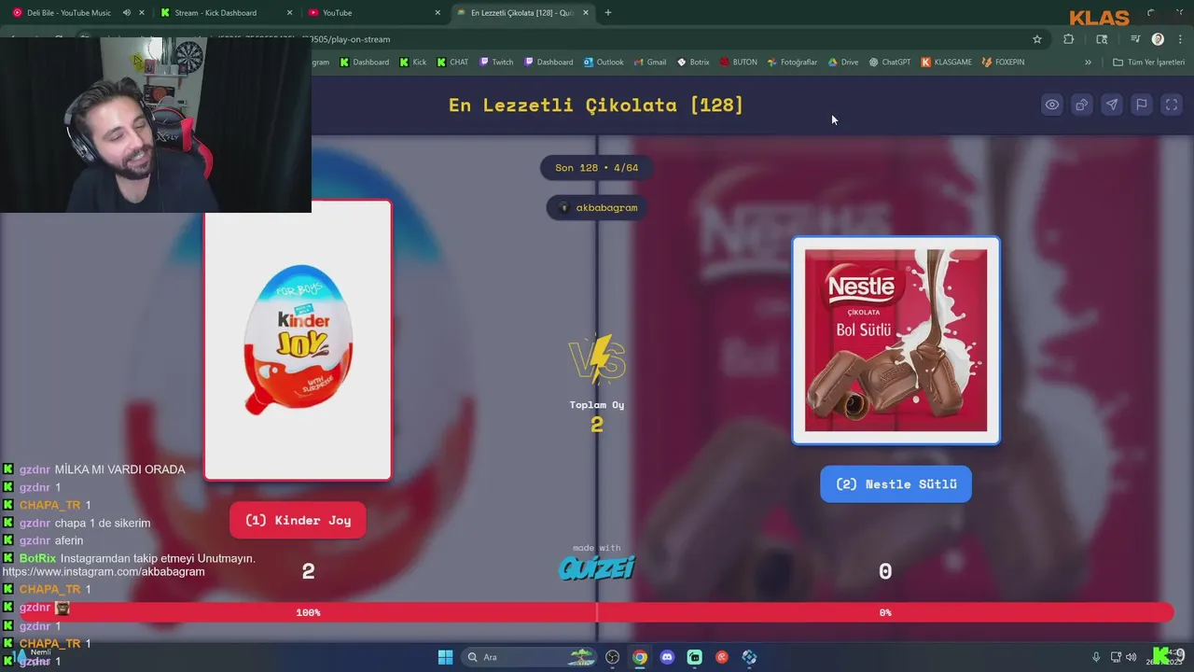
Task: Click BotRix username in chat
Action: coord(37,558)
